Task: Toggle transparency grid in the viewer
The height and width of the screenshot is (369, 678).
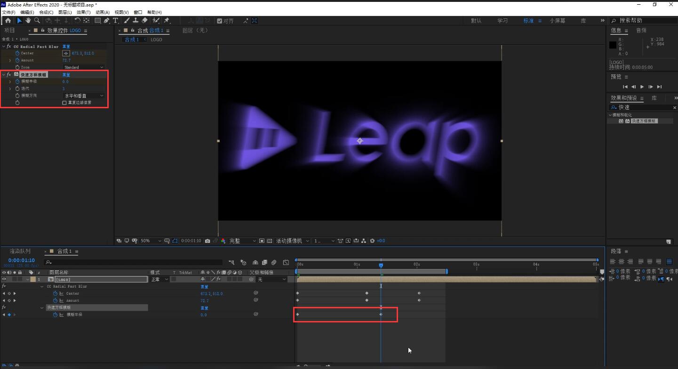Action: point(270,241)
